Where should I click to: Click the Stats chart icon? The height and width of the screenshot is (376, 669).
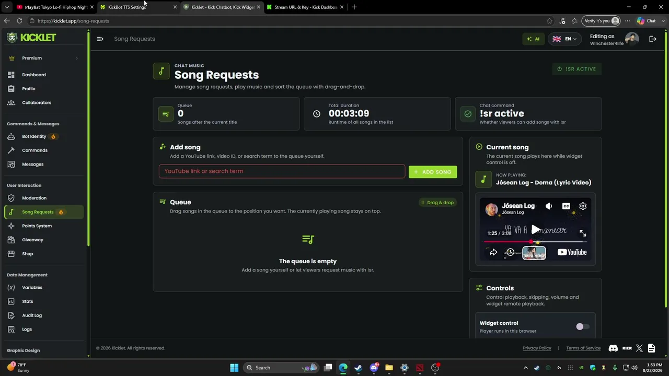pyautogui.click(x=11, y=301)
